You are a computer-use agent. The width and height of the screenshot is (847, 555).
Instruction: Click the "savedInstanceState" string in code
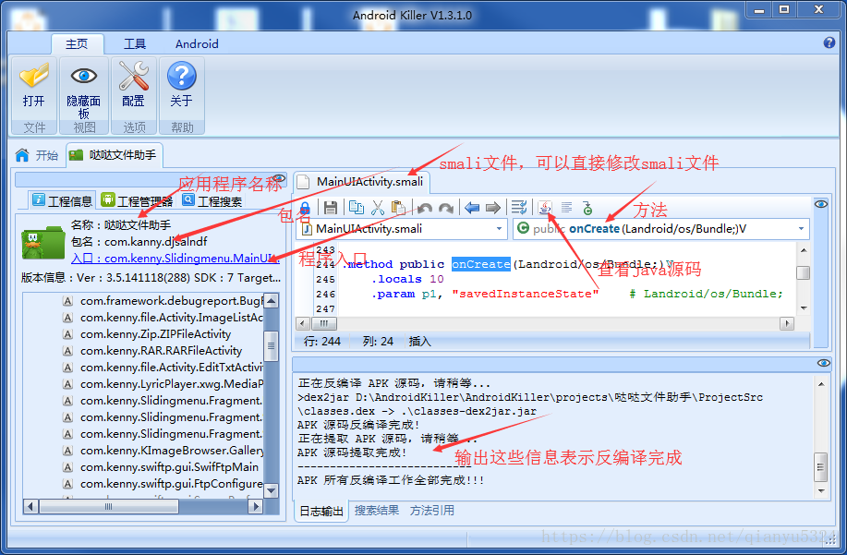coord(525,295)
